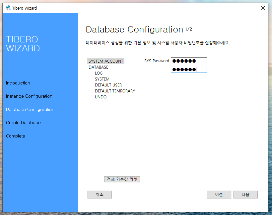Go back with the 이전 button
272x215 pixels.
[x=219, y=194]
